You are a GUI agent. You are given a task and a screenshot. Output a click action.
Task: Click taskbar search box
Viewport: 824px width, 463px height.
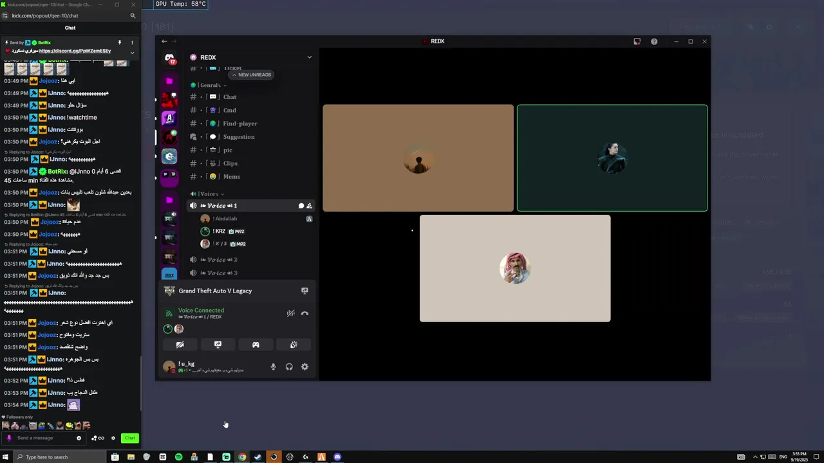pyautogui.click(x=59, y=457)
